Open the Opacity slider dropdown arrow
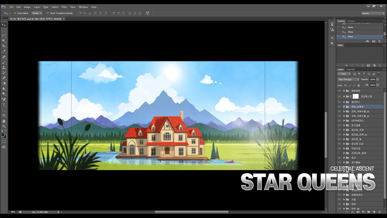This screenshot has height=218, width=387. coord(378,79)
